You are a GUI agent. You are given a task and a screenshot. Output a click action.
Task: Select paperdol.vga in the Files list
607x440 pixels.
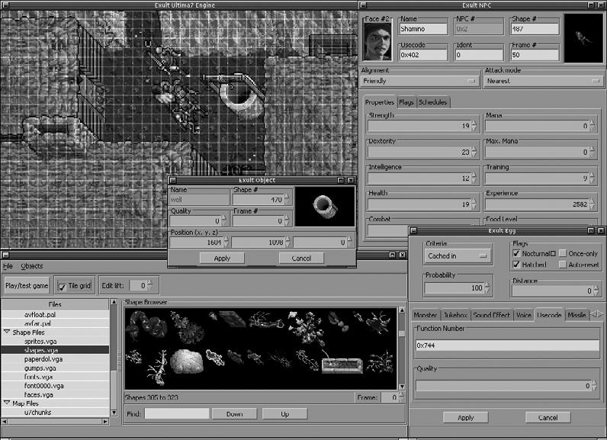[55, 359]
